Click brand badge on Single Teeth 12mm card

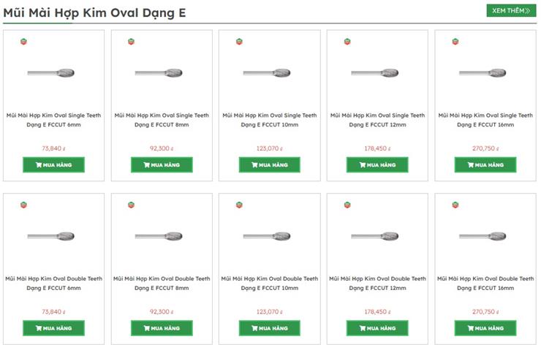pyautogui.click(x=347, y=42)
